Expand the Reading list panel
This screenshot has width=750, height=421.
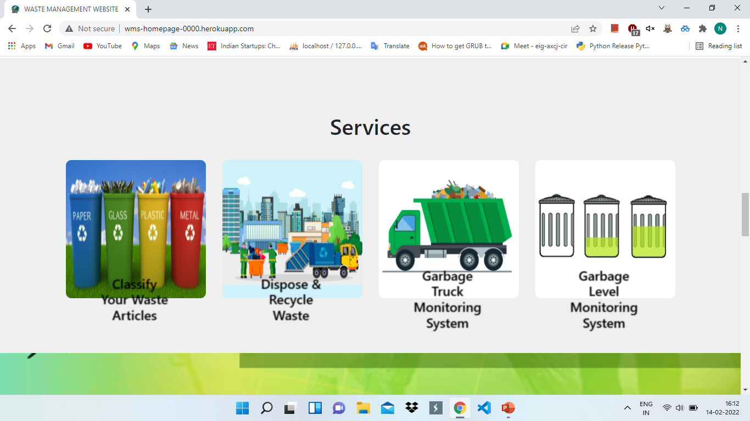coord(718,46)
